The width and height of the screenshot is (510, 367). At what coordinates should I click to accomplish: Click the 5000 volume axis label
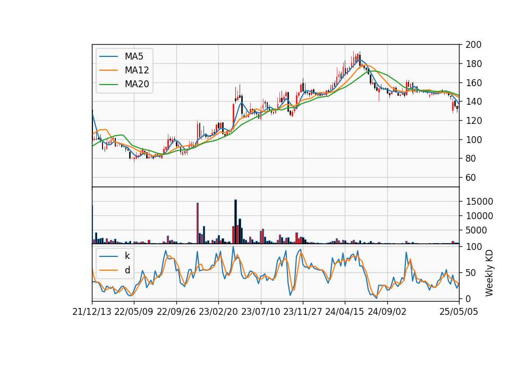coord(476,230)
